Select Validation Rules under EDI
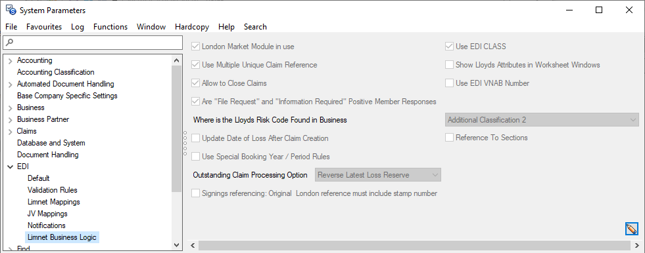Screen dimensions: 645x253 [x=52, y=190]
